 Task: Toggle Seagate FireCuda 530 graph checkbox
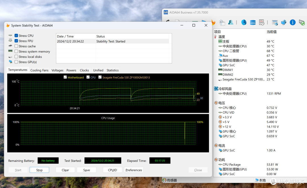coord(100,77)
